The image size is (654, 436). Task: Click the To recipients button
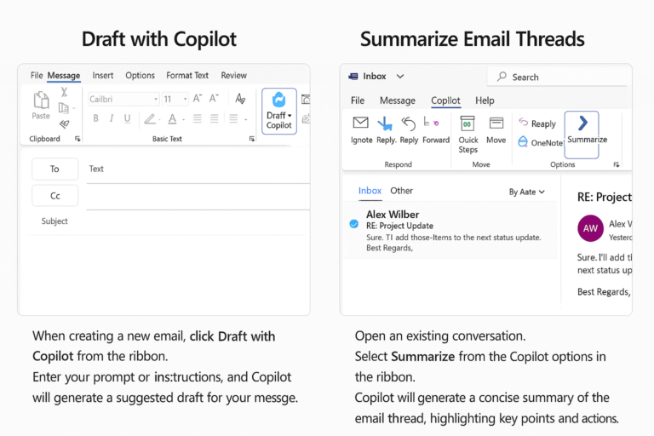(x=54, y=169)
